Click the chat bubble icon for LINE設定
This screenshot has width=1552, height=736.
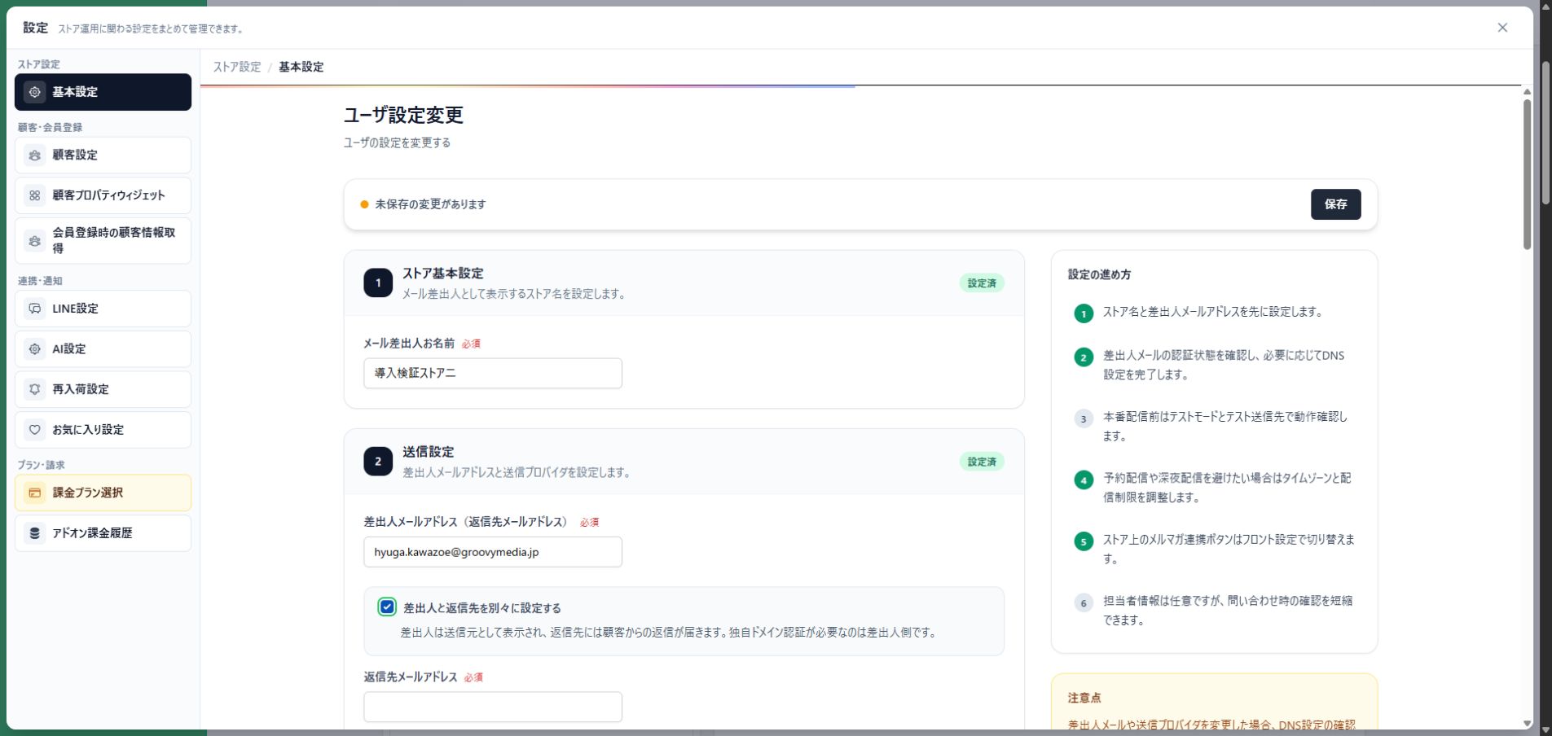click(x=34, y=309)
